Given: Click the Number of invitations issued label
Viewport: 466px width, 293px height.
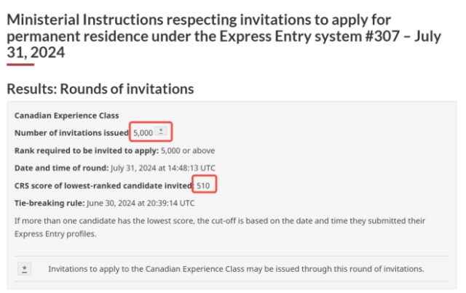Looking at the screenshot, I should 71,133.
